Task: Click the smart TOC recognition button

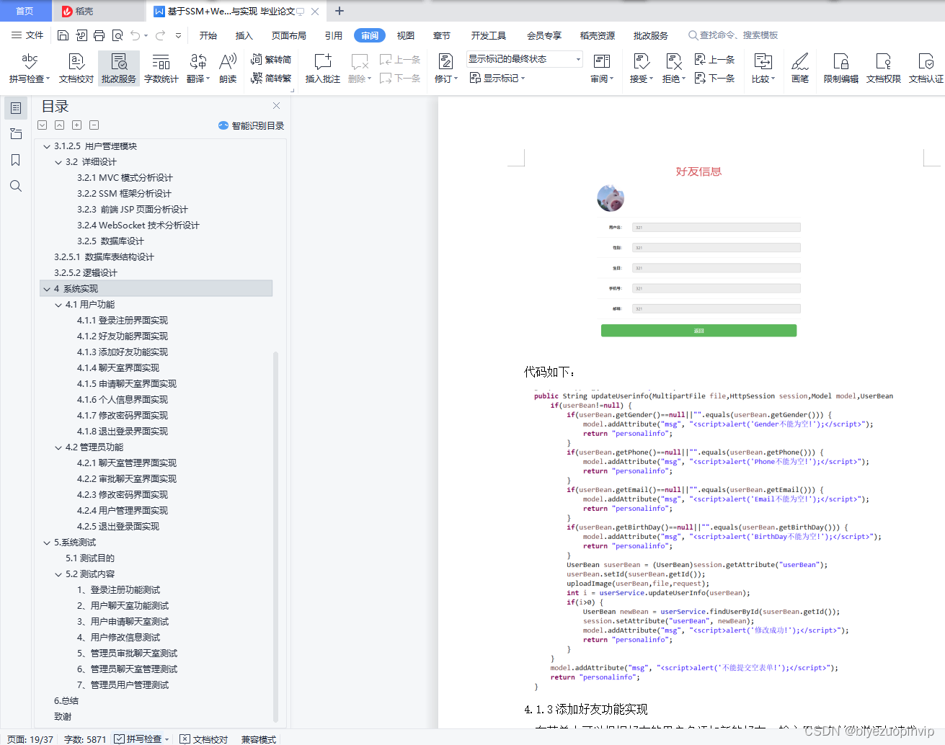Action: 251,125
